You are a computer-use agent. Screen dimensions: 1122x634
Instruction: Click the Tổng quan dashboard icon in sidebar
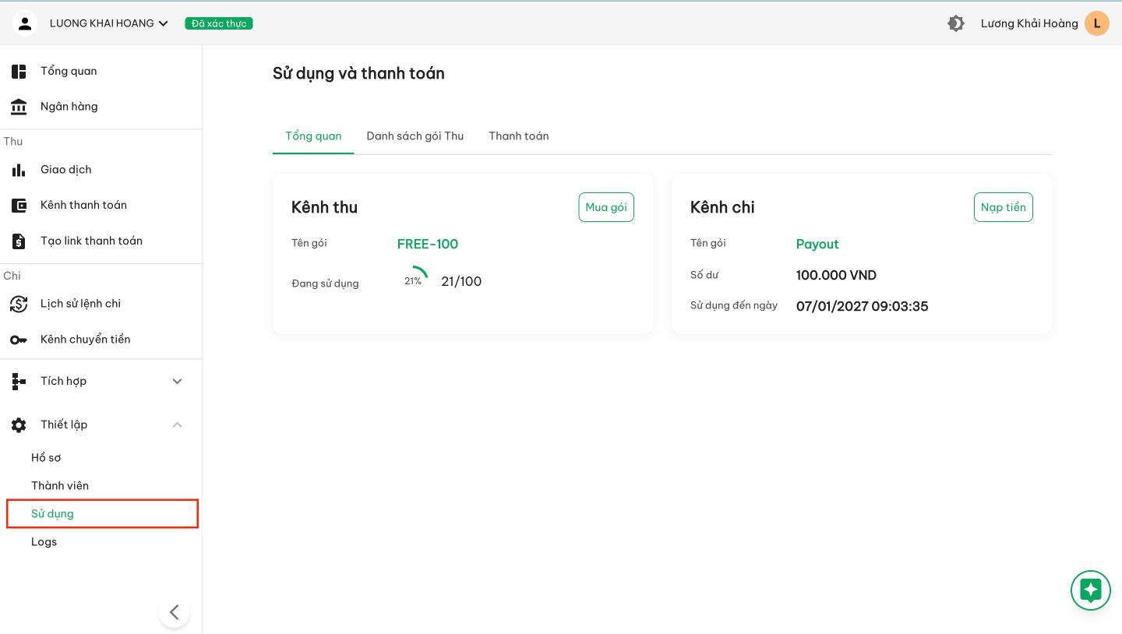[x=19, y=72]
